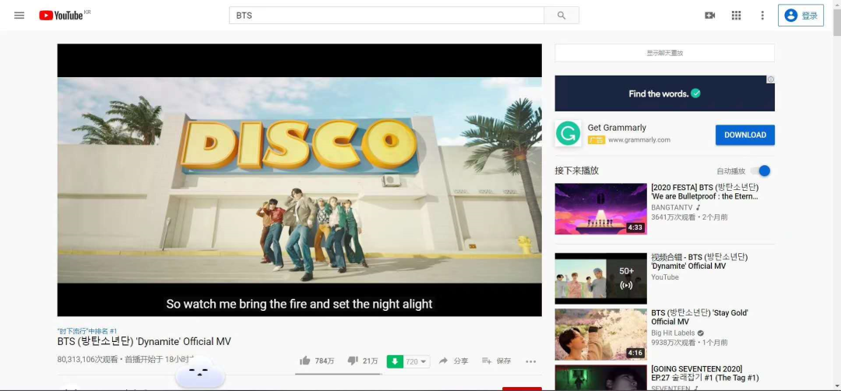Open the Stay Gold MV thumbnail
841x391 pixels.
coord(600,334)
